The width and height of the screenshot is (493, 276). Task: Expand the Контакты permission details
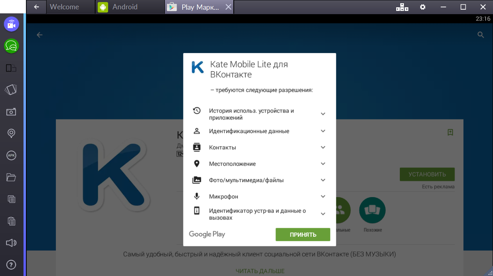pos(323,147)
